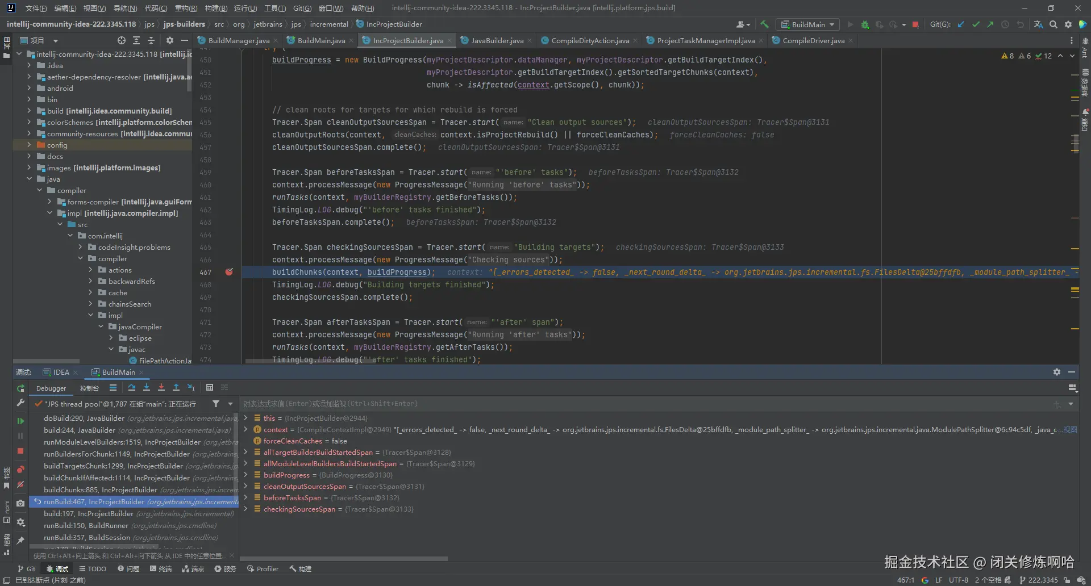Viewport: 1091px width, 586px height.
Task: Expand the docs folder in the project tree
Action: pos(30,156)
